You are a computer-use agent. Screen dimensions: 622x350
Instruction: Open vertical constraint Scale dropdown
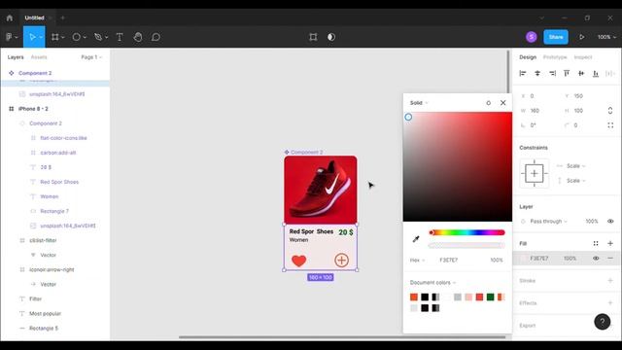click(x=575, y=181)
